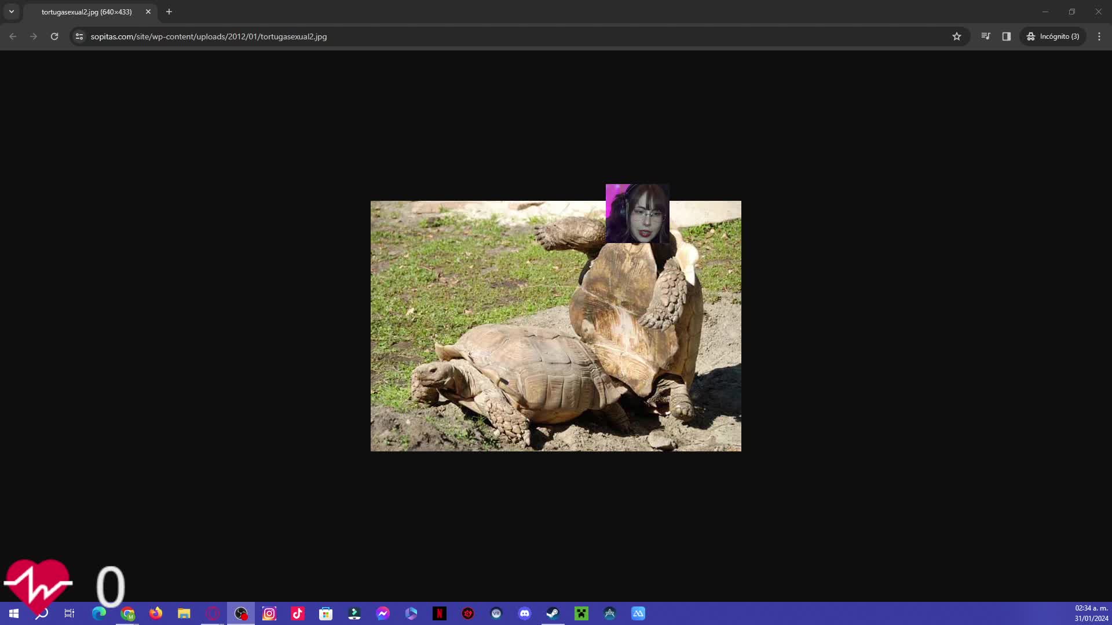Bookmark this page with the star icon
Viewport: 1112px width, 625px height.
[957, 36]
